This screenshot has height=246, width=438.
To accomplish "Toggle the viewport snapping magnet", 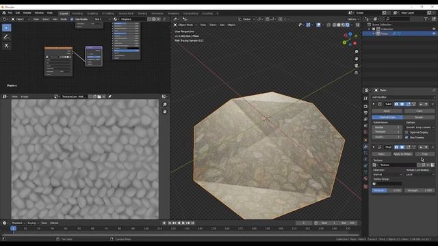I will (x=268, y=19).
